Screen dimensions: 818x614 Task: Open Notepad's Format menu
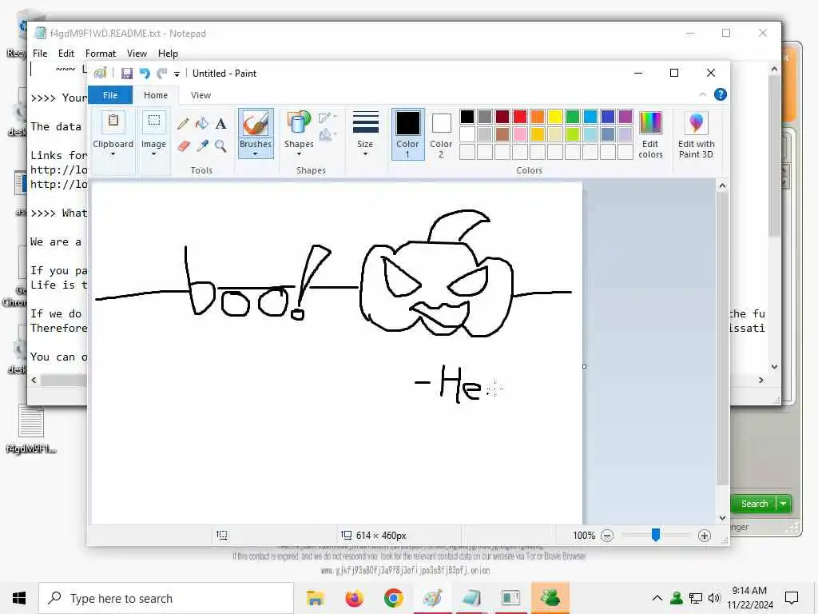pos(101,54)
